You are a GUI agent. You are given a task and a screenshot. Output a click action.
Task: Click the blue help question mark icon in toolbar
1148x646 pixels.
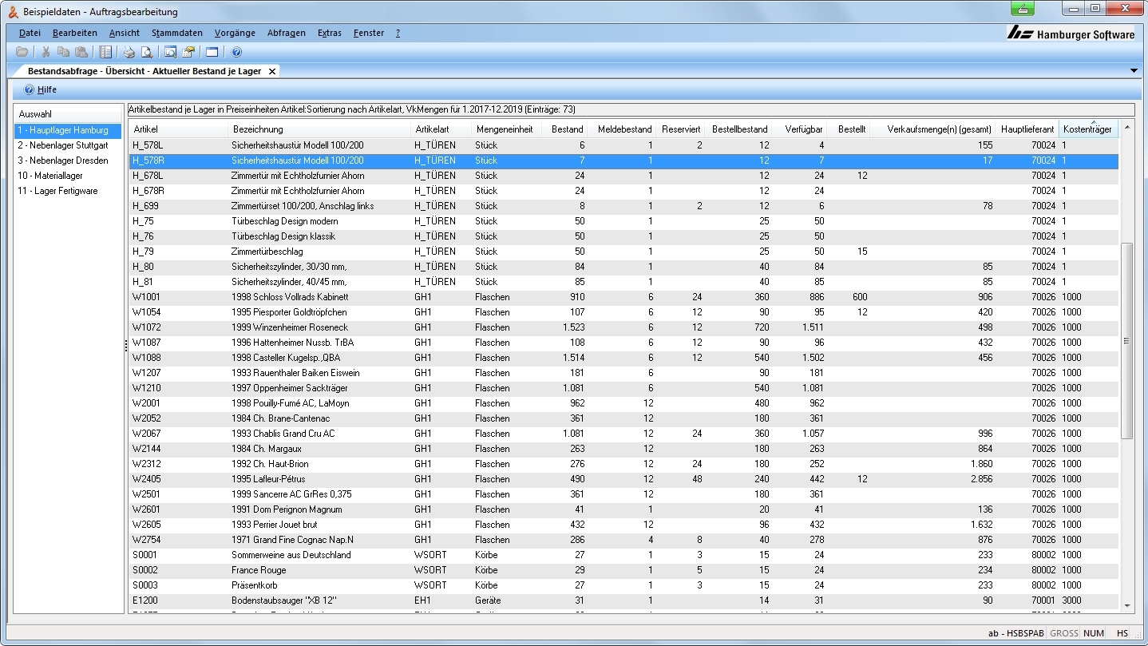(236, 52)
